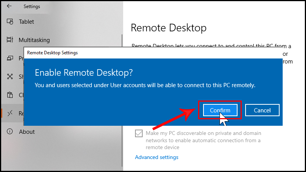Click the Remote Desktop sidebar icon
This screenshot has height=172, width=306.
pyautogui.click(x=10, y=113)
